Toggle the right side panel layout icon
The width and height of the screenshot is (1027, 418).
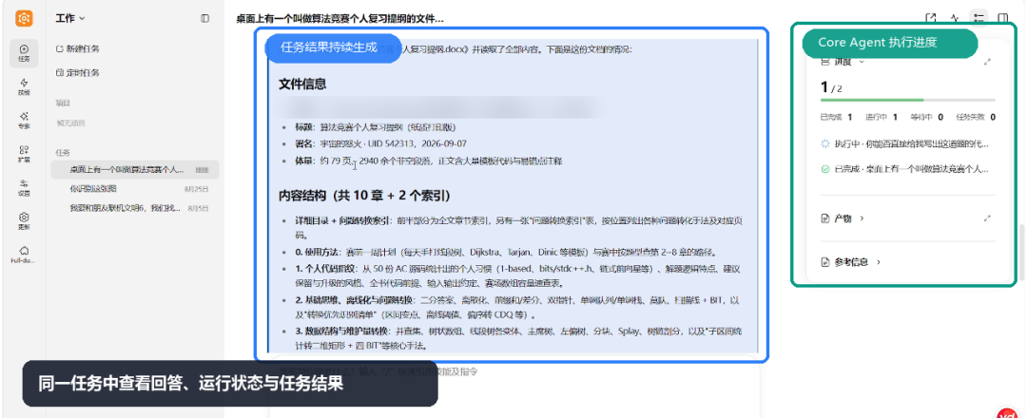point(1003,18)
